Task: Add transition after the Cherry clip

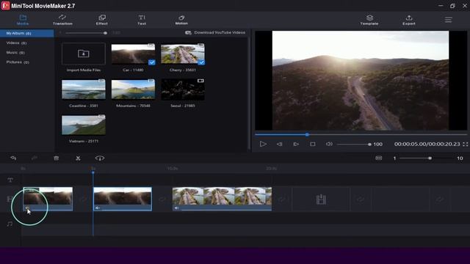Action: (282, 199)
